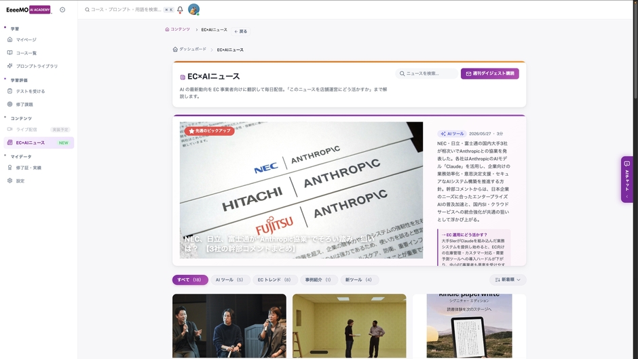Screen dimensions: 638x359
Task: Open the notification bell
Action: tap(180, 10)
